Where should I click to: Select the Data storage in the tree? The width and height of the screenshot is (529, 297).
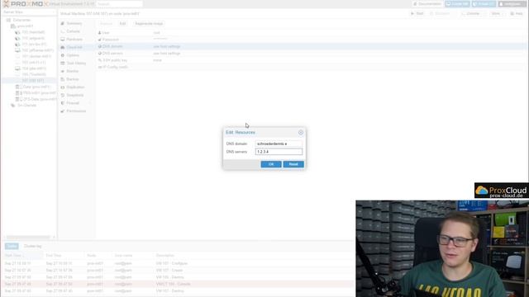pos(36,87)
